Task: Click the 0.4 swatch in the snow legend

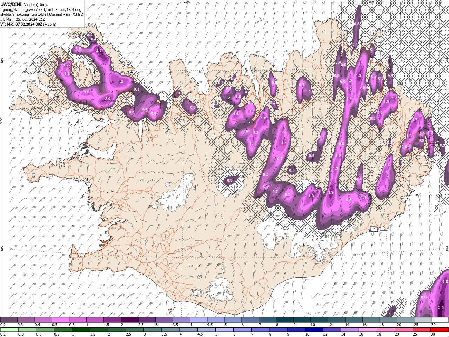Action: 43,320
